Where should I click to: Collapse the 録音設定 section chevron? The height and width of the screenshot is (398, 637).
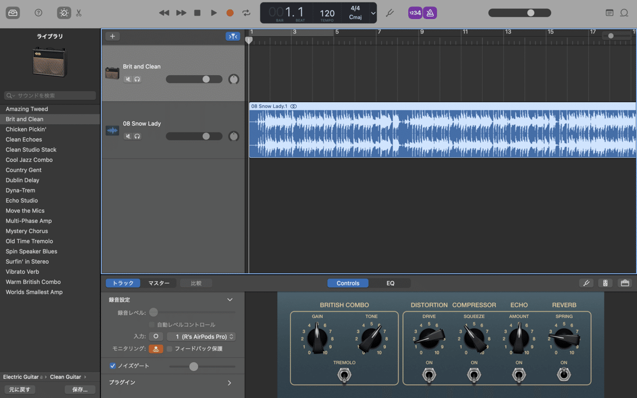tap(230, 300)
